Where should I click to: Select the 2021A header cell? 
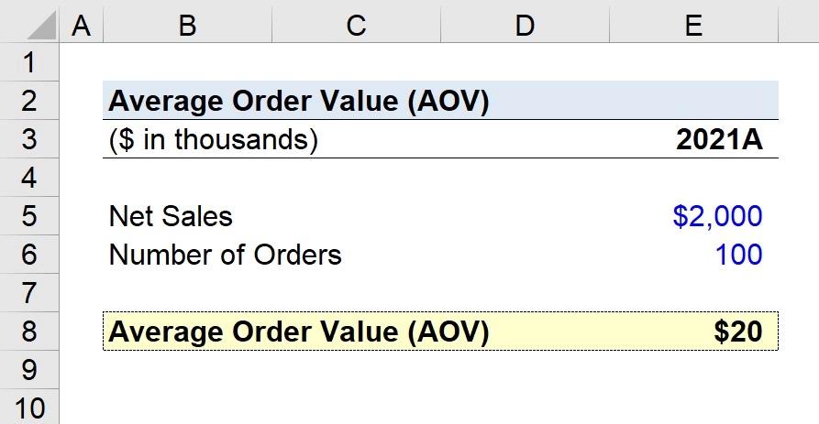[x=719, y=140]
